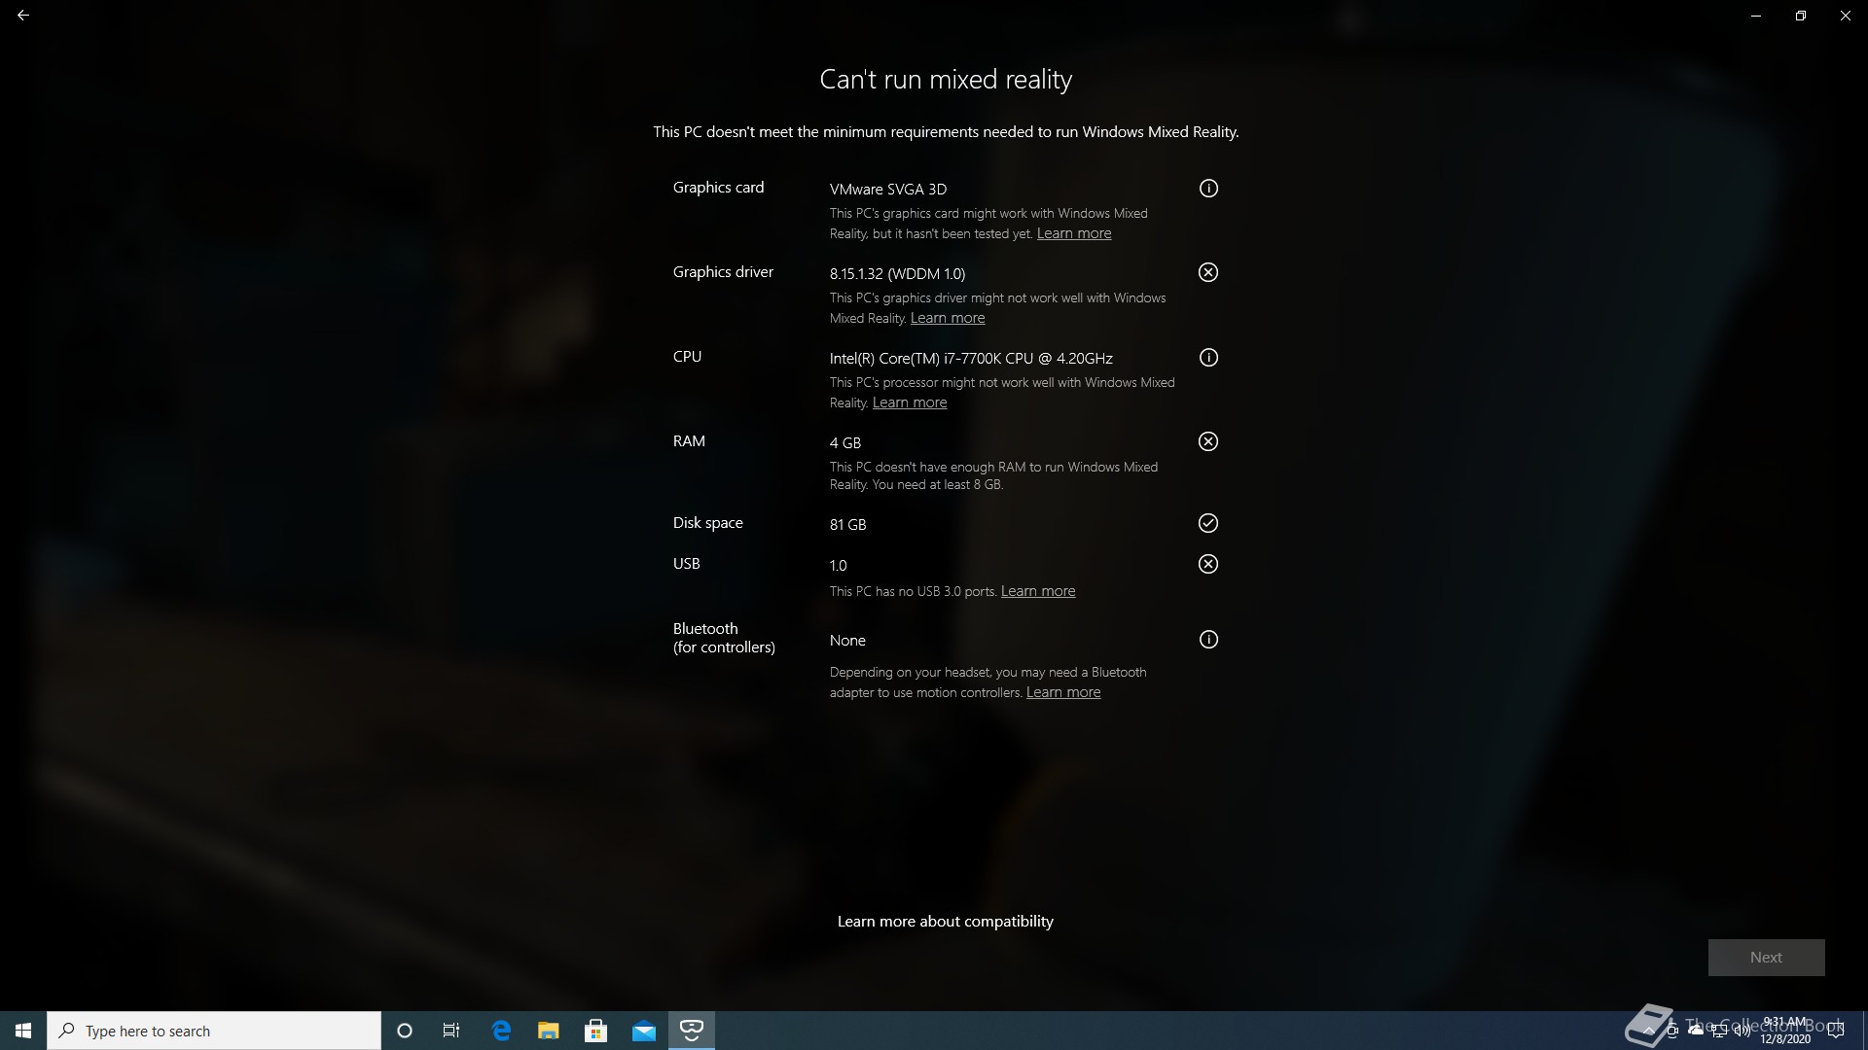Click the Bluetooth (for controllers) label
This screenshot has height=1050, width=1868.
[x=724, y=638]
